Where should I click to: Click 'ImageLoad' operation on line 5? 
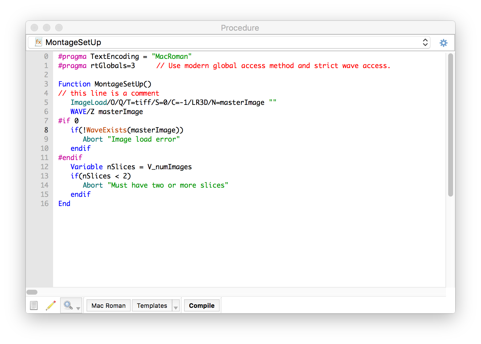point(89,102)
